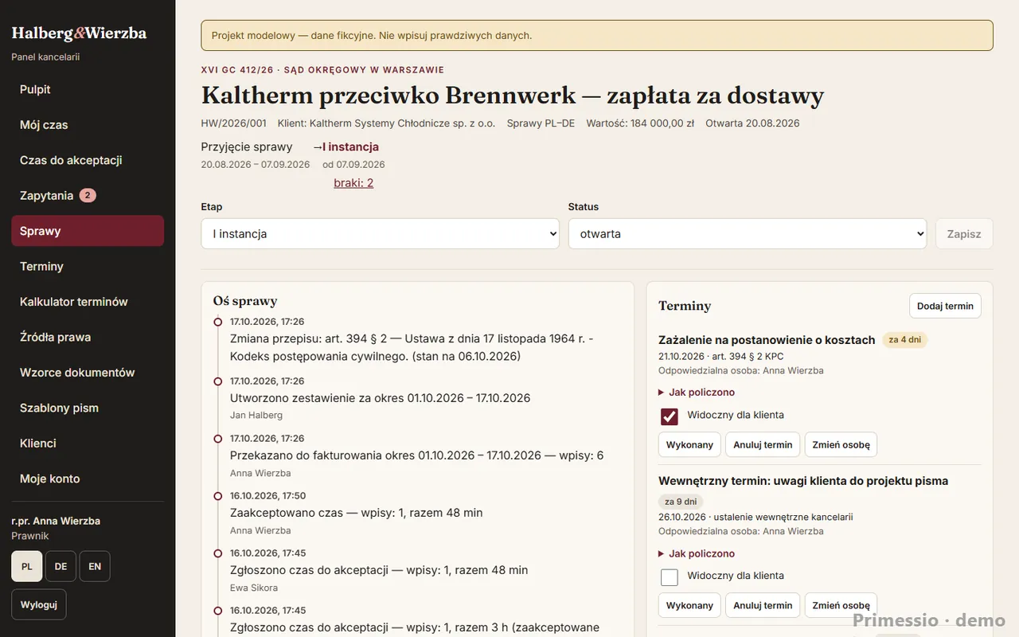Go to Moje konto
Screen dimensions: 1019x637
88,479
